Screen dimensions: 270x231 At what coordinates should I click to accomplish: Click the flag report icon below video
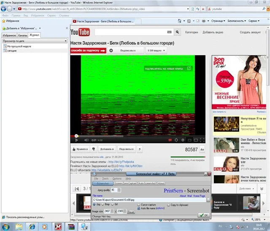pyautogui.click(x=140, y=149)
